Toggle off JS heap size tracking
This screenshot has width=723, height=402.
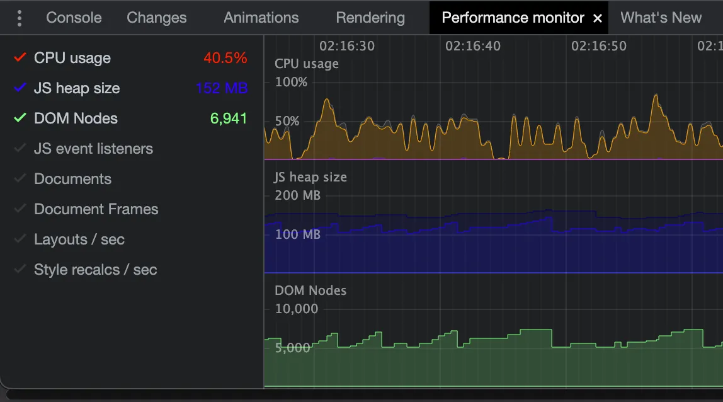(77, 88)
